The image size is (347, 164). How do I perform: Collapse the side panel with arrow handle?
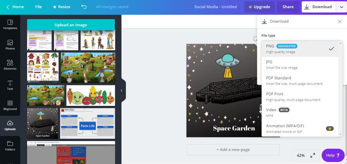point(121,90)
